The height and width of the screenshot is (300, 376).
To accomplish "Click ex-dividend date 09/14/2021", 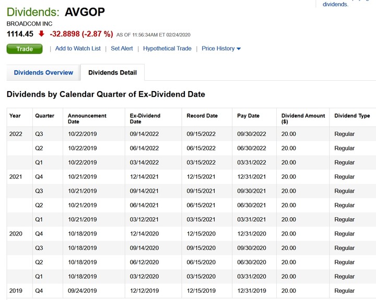I will 144,191.
